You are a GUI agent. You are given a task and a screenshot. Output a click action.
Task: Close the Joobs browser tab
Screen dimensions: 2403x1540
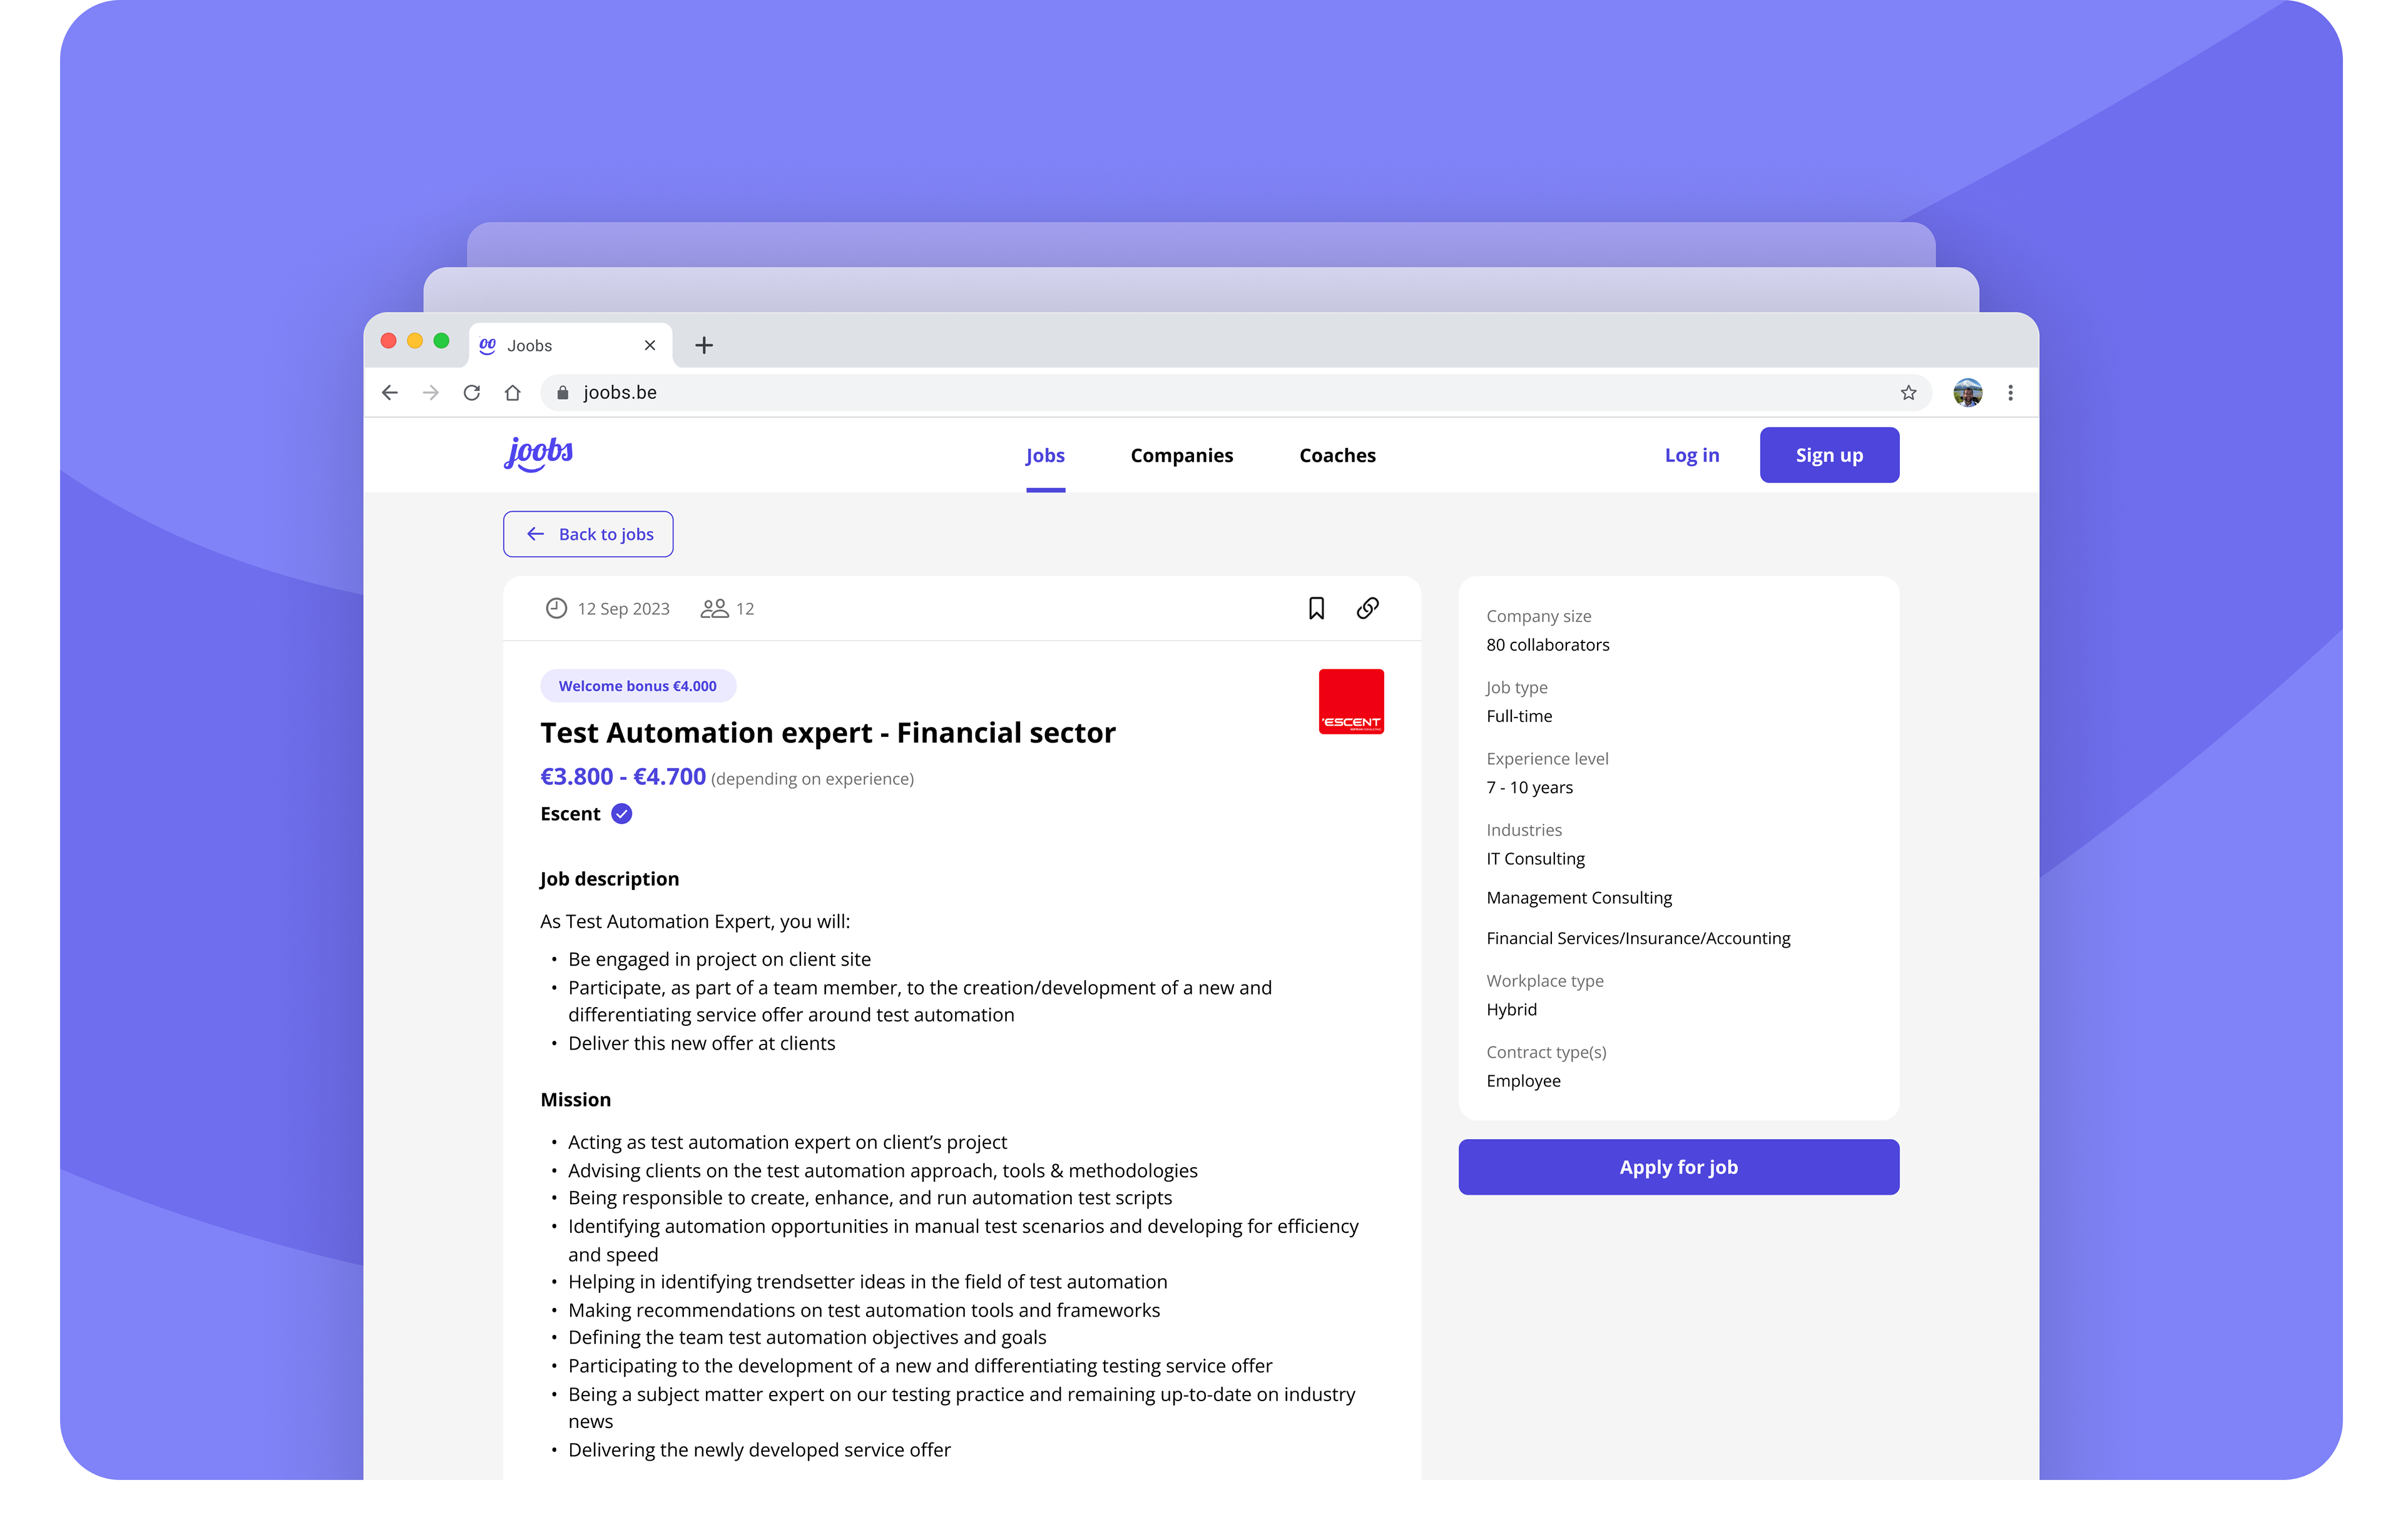650,345
